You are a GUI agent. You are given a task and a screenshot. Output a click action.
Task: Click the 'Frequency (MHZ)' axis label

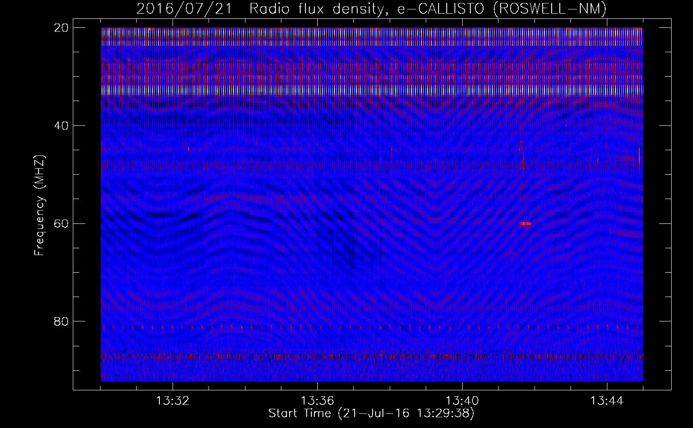[x=39, y=205]
